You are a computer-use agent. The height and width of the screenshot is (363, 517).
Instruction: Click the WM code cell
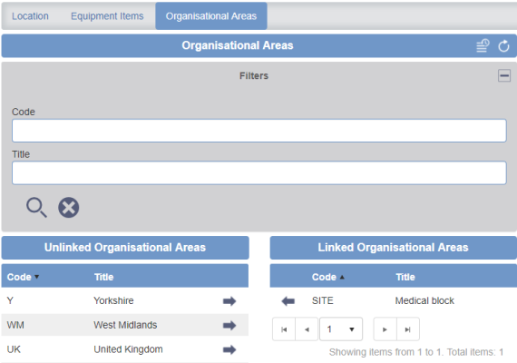(x=15, y=325)
